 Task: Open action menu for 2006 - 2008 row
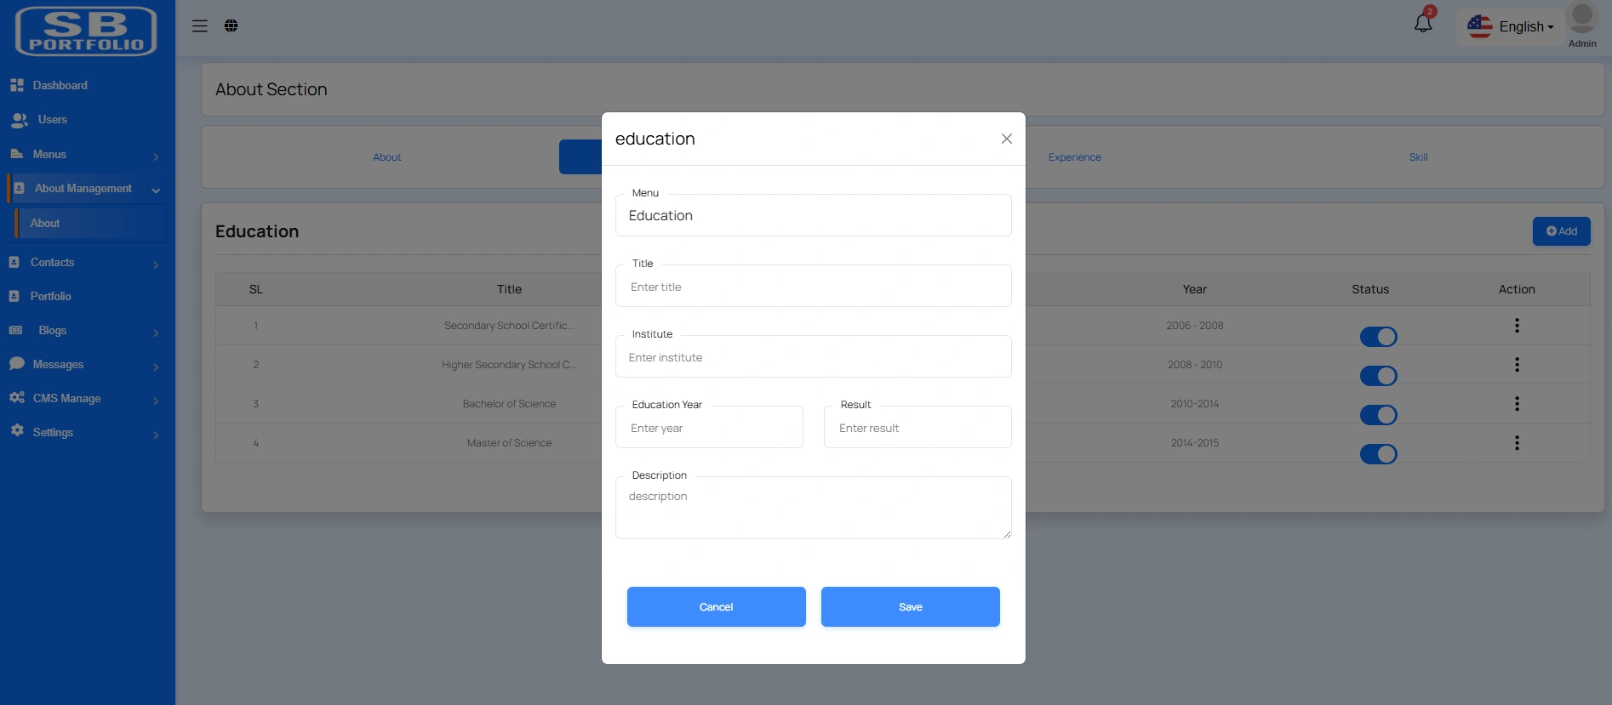[1517, 326]
